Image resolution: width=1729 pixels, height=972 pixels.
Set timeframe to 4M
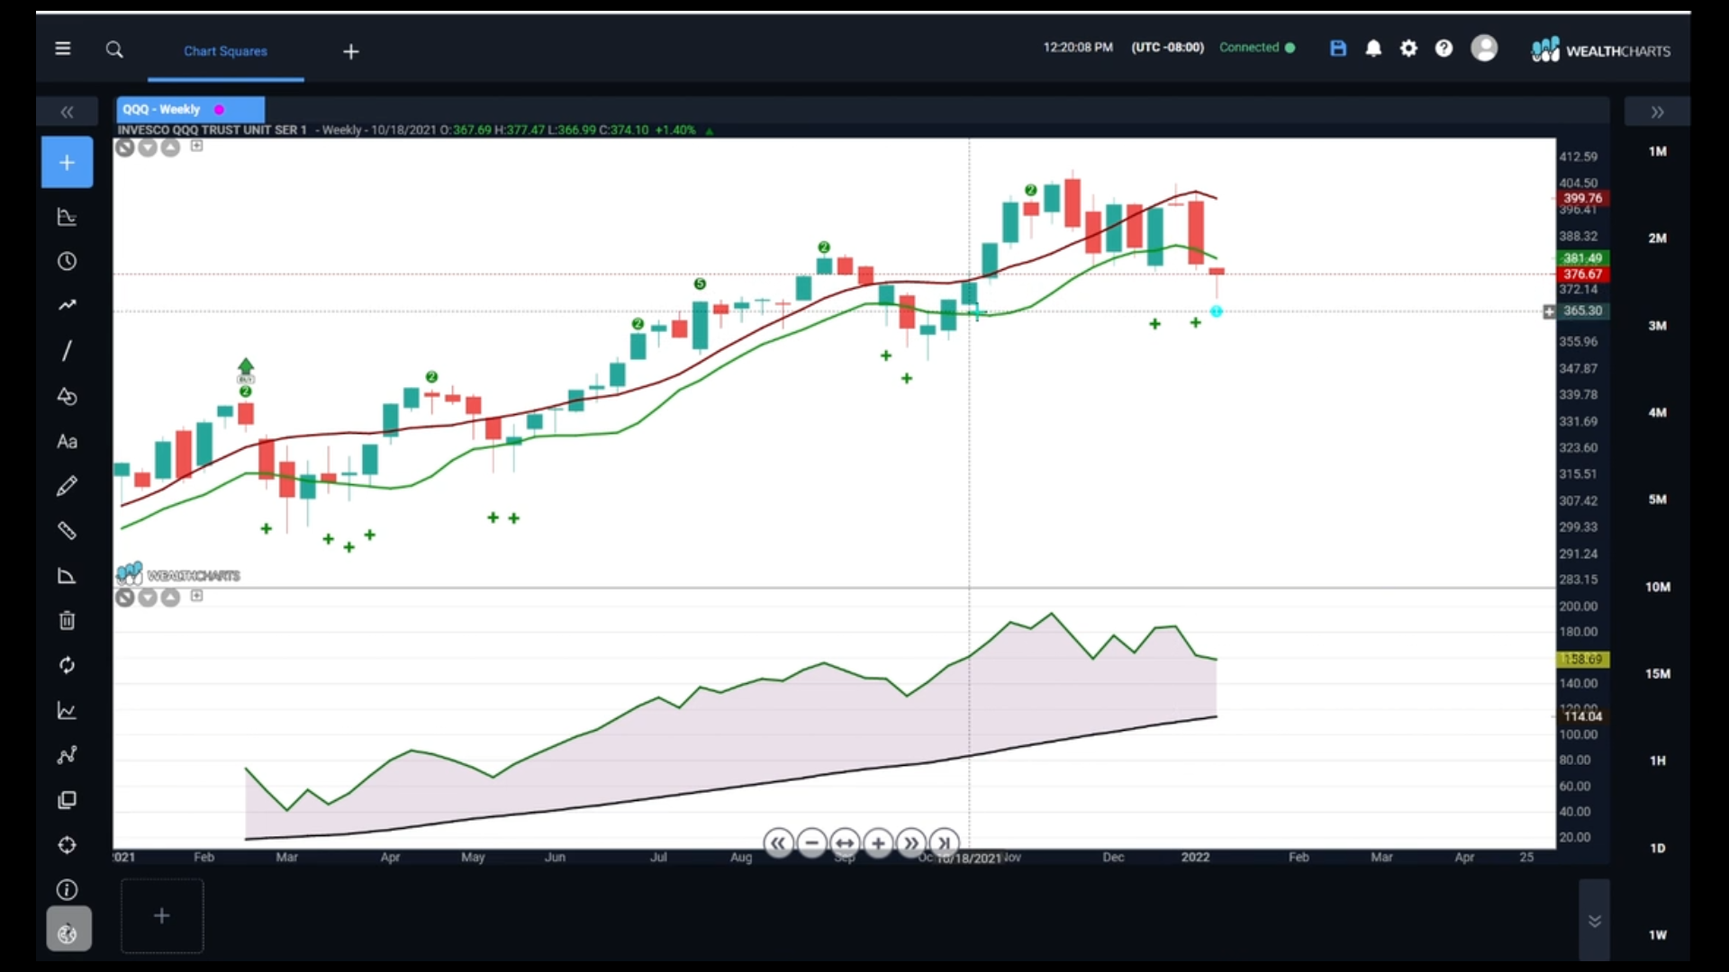1657,412
